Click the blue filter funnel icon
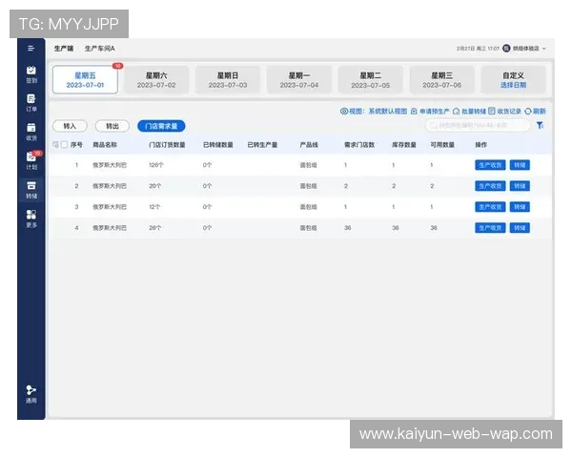This screenshot has width=572, height=458. (541, 125)
